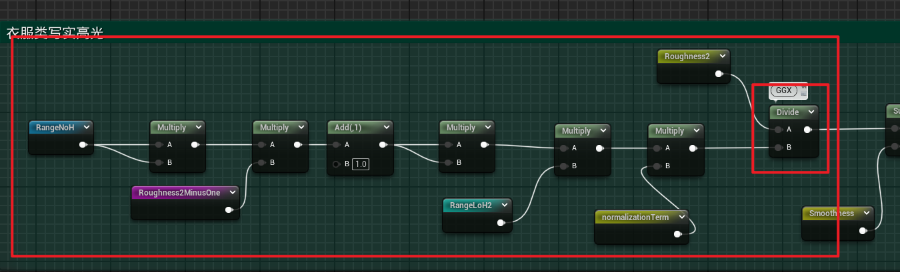
Task: Click the Add node output pin
Action: pyautogui.click(x=383, y=144)
